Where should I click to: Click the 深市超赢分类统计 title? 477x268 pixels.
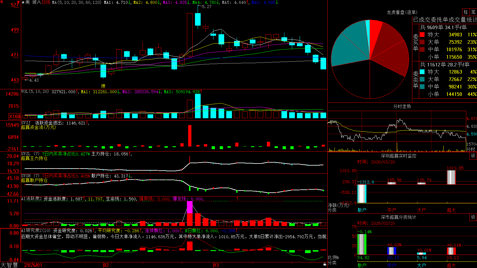point(398,217)
